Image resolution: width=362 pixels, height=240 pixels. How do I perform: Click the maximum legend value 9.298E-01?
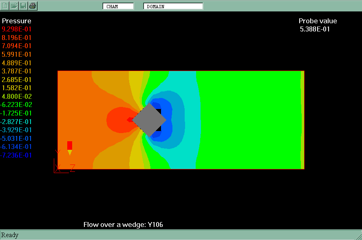[17, 29]
